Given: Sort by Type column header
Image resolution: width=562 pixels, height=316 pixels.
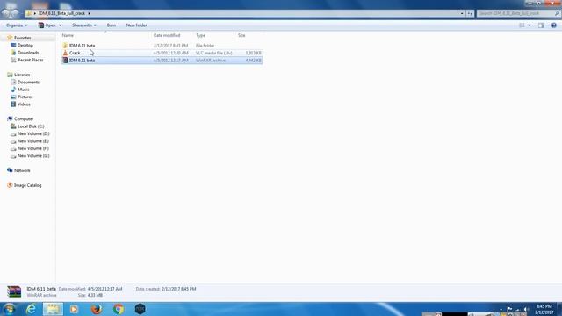Looking at the screenshot, I should (x=200, y=35).
